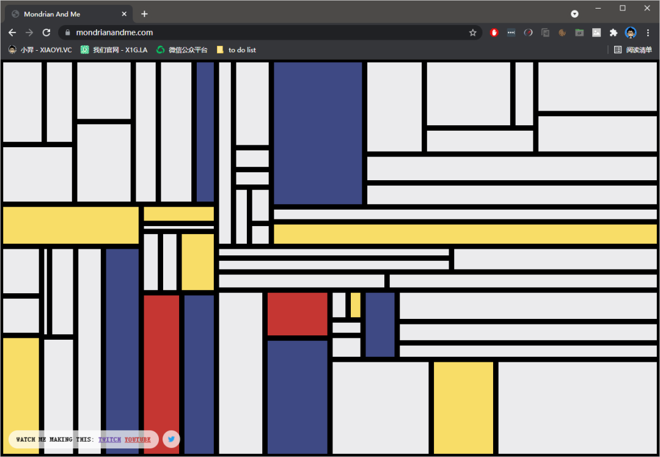Open the YOUTUBE link
660x457 pixels.
coord(137,439)
